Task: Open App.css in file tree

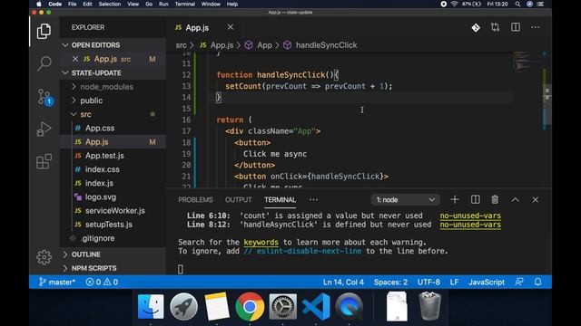Action: [x=100, y=129]
